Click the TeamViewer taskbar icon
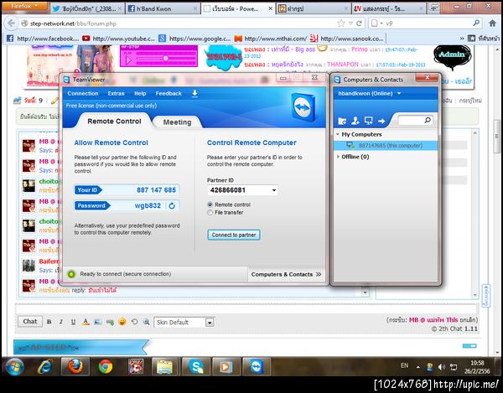The width and height of the screenshot is (503, 393). [x=257, y=367]
